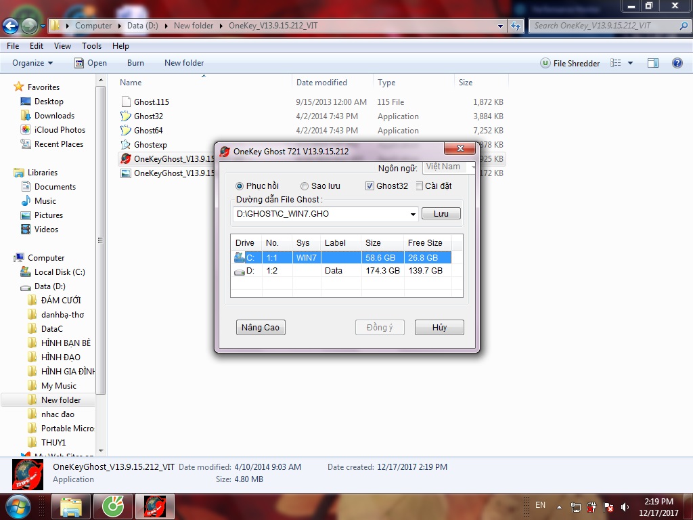Click the Nâng Cao button

tap(261, 328)
